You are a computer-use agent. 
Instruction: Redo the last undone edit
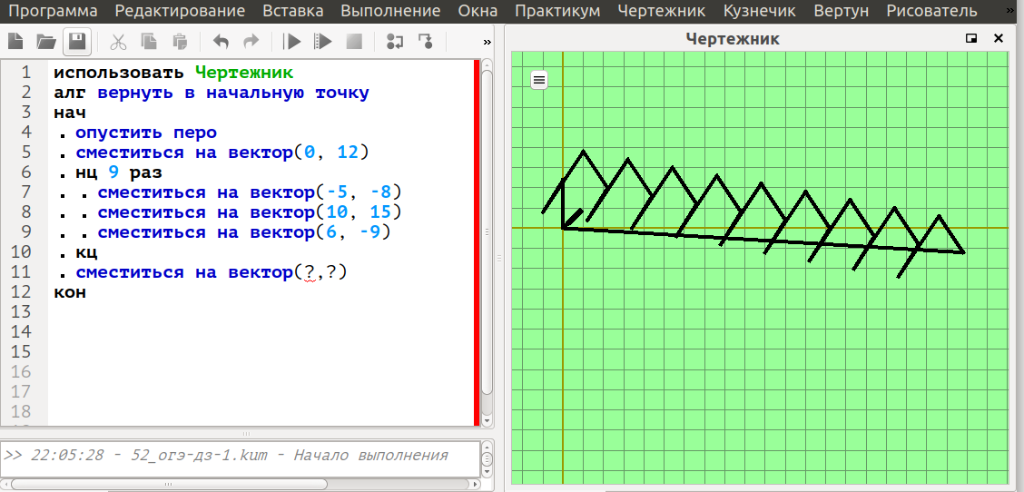(x=251, y=42)
